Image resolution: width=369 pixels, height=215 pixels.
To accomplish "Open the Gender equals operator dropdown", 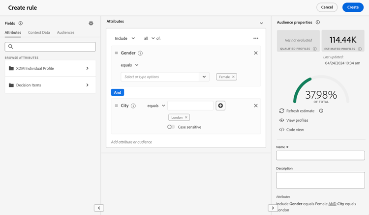I will pos(129,65).
